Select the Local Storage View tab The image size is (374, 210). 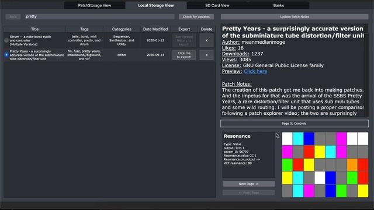point(156,5)
